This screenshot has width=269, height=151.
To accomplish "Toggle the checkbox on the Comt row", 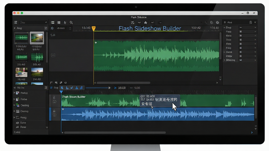I will [241, 52].
